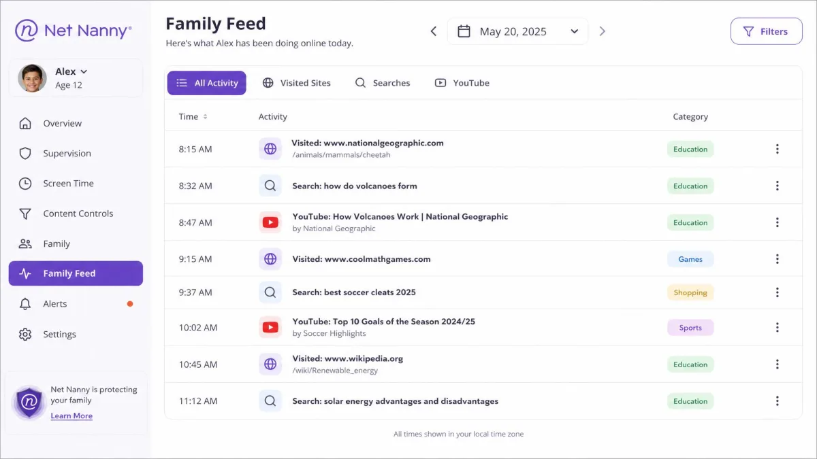817x459 pixels.
Task: Open more options for coolmathgames.com row
Action: pos(777,259)
